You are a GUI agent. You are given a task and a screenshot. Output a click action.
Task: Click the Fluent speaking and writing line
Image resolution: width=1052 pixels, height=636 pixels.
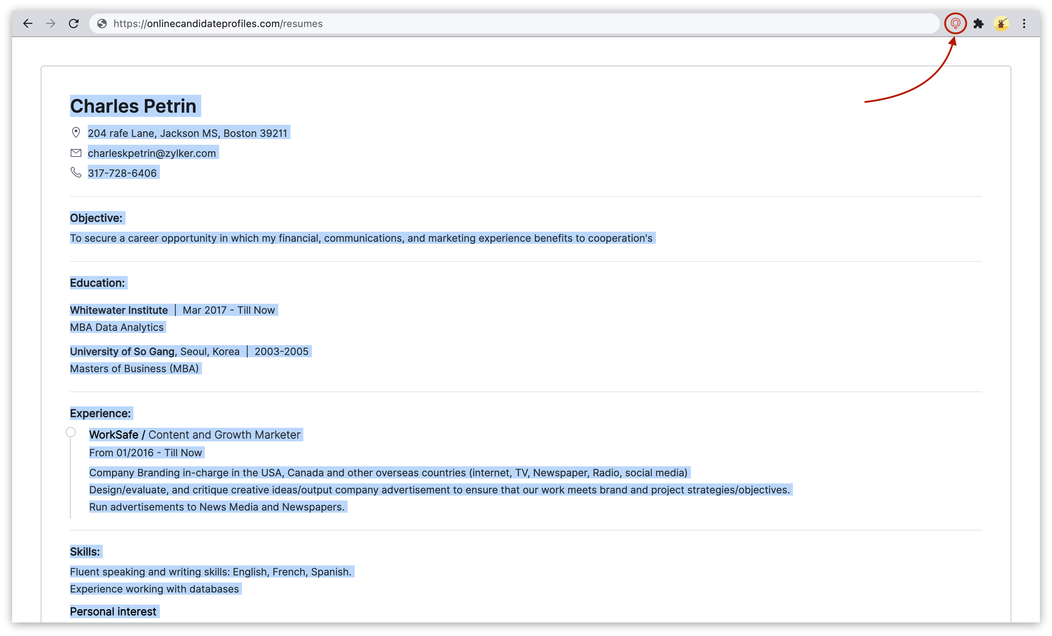coord(211,571)
